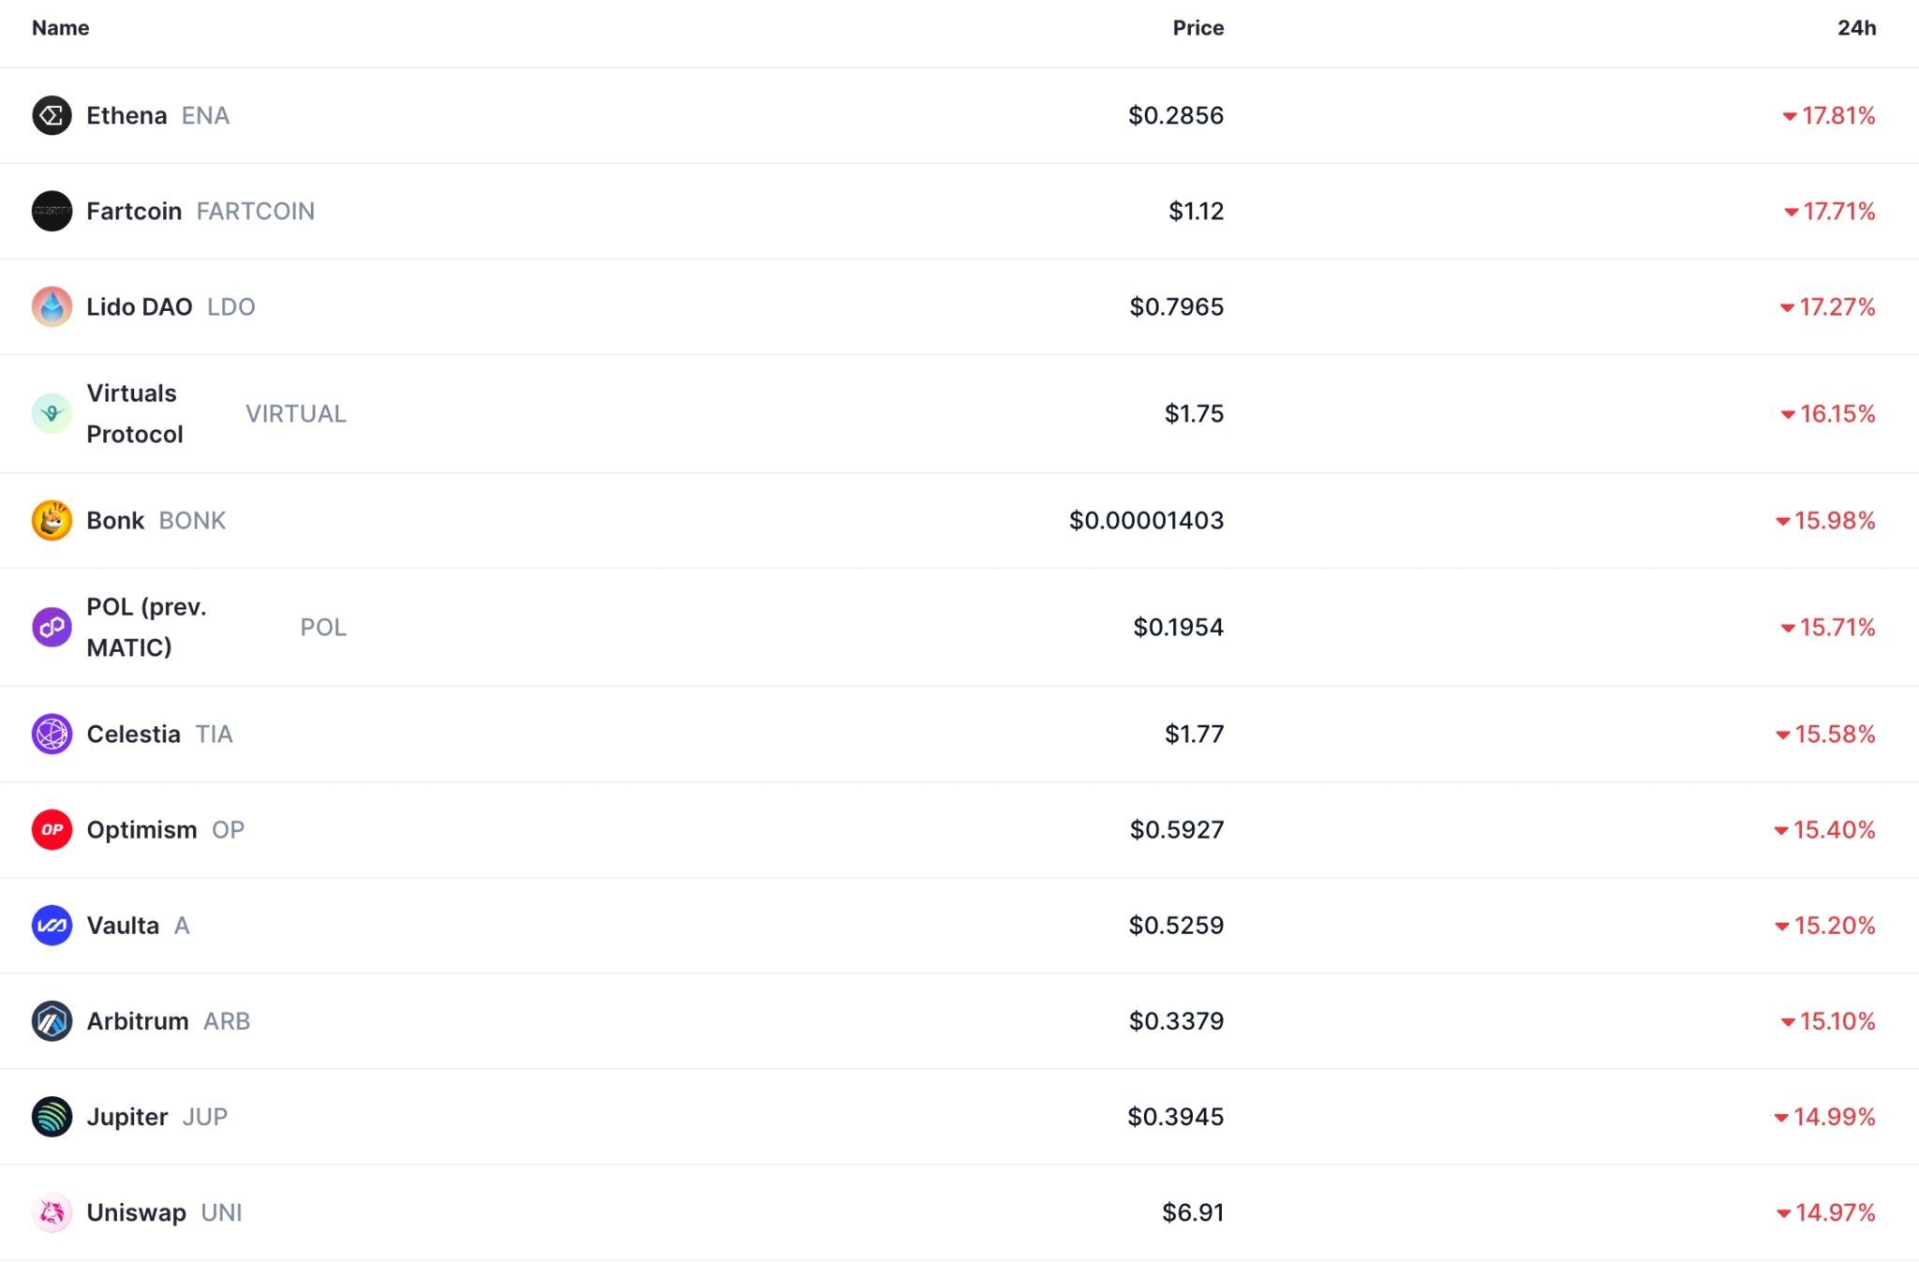Click the JUP ticker symbol text
The image size is (1919, 1262).
click(x=205, y=1117)
